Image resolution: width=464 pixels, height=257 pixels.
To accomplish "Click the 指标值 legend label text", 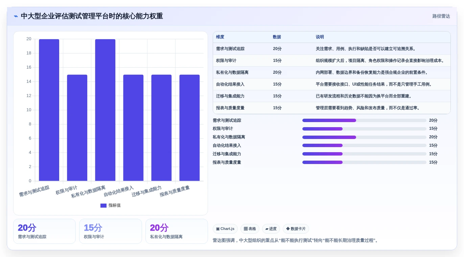I will tap(115, 206).
